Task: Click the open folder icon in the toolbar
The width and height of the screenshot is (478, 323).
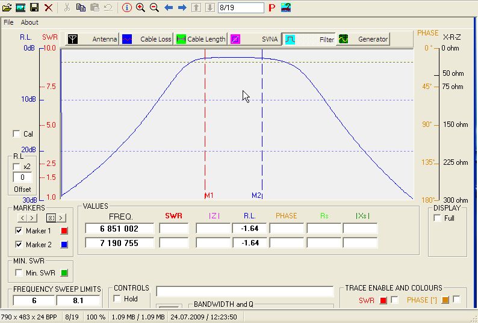Action: (x=7, y=7)
